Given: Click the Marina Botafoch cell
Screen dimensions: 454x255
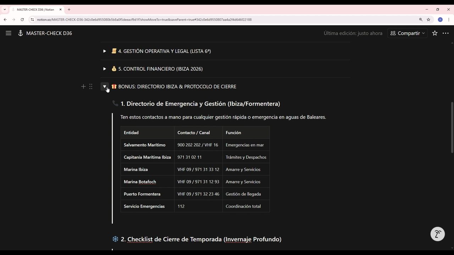Looking at the screenshot, I should pyautogui.click(x=148, y=181).
